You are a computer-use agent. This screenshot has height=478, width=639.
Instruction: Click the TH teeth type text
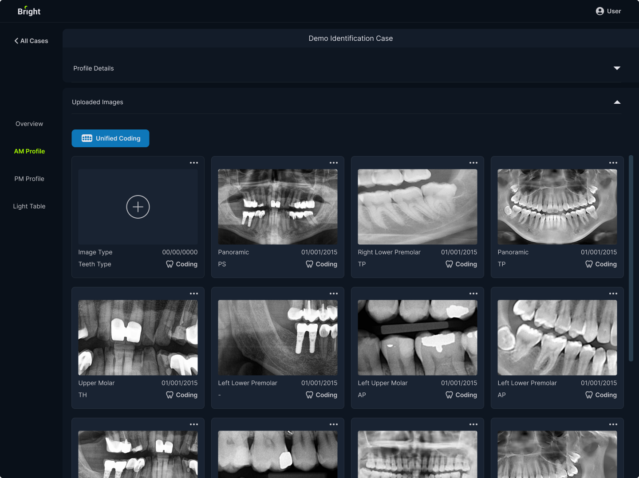[83, 395]
